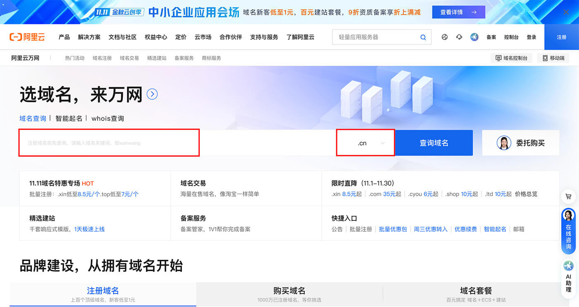Click 控制台 in header

point(511,37)
